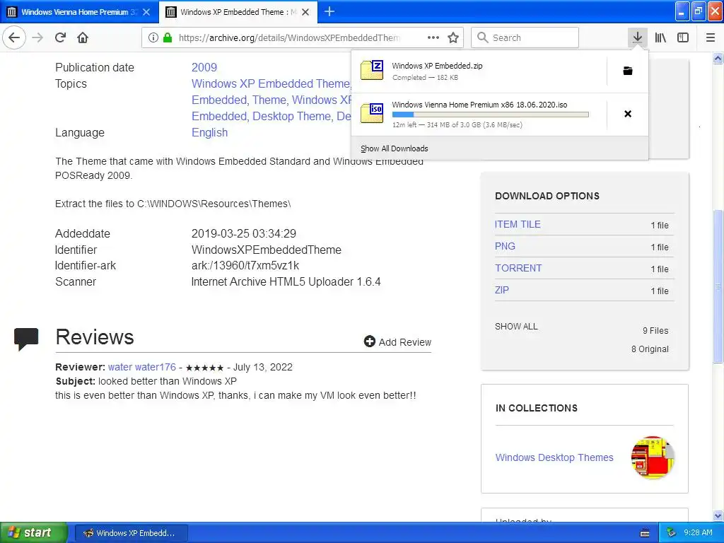Click the network tray icon near clock
This screenshot has width=724, height=543.
[671, 532]
